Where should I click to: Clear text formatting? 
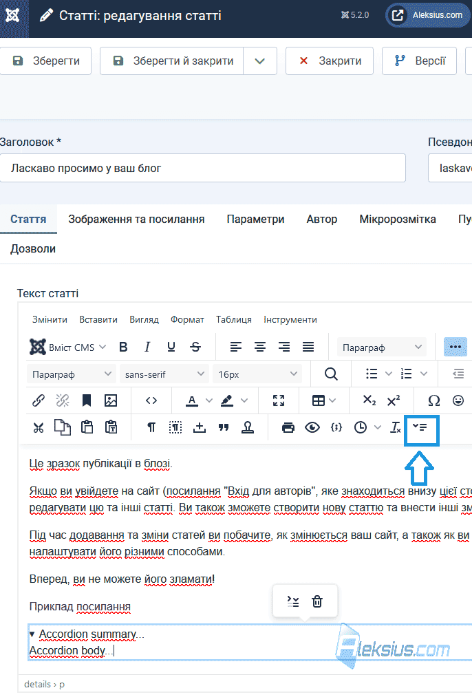point(395,427)
